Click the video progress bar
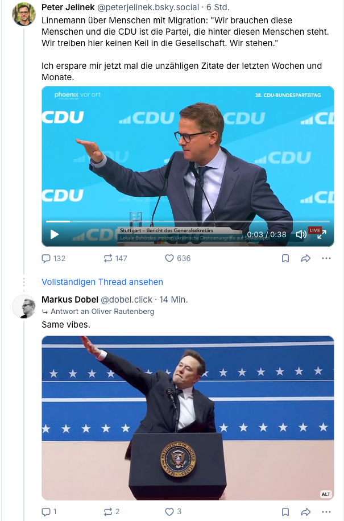The height and width of the screenshot is (521, 344). [x=188, y=221]
